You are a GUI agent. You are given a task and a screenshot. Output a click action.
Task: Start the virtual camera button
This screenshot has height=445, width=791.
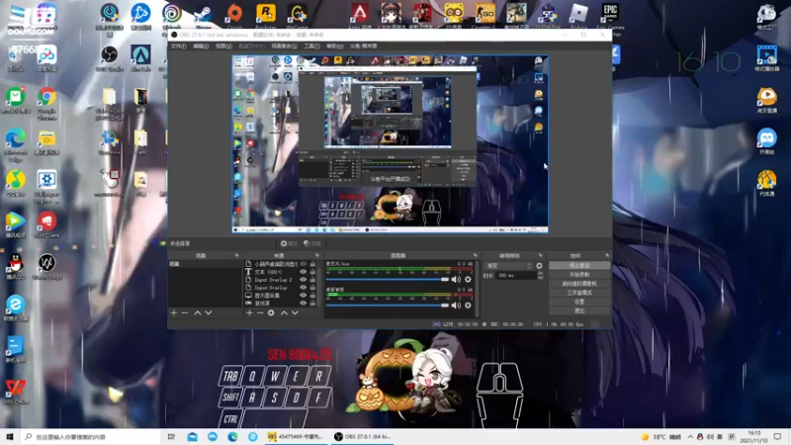(579, 284)
